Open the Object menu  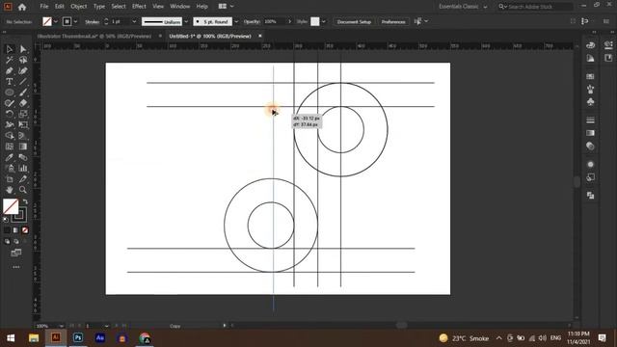[x=79, y=7]
